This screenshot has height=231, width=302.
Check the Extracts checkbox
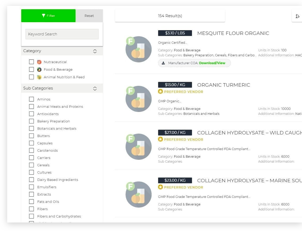click(31, 194)
